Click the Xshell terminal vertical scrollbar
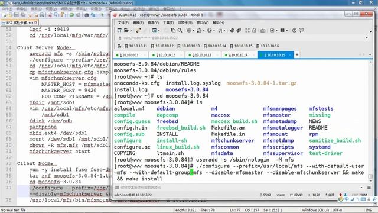378x213 pixels. [x=370, y=121]
